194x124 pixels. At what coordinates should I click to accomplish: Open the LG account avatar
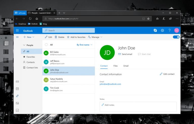pos(177,30)
